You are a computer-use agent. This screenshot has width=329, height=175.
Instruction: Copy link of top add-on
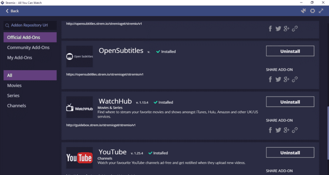pos(295,29)
